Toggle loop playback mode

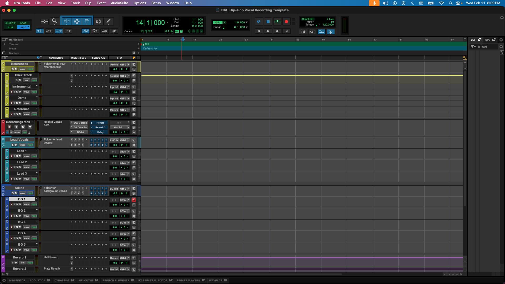(x=277, y=22)
